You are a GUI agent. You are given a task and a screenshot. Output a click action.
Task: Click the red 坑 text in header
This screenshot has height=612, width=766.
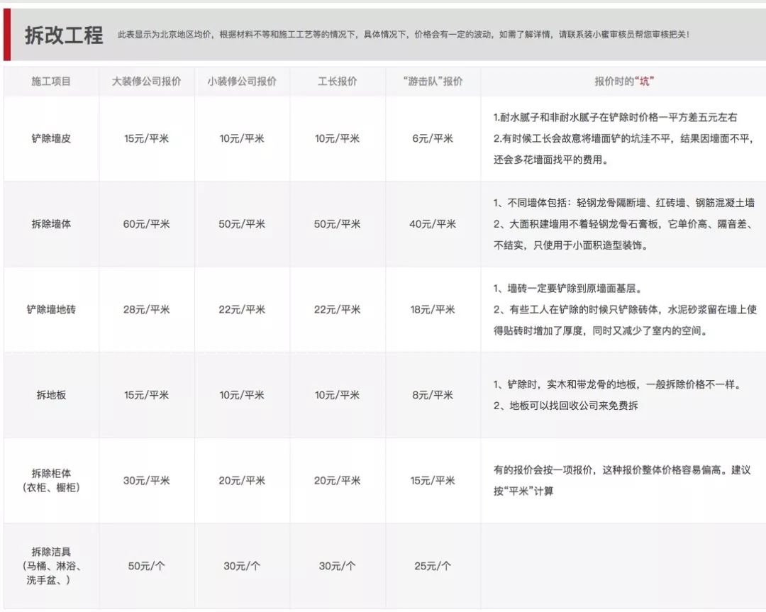click(645, 82)
